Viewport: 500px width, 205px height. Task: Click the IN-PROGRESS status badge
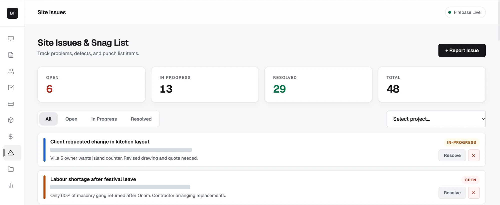click(x=461, y=142)
